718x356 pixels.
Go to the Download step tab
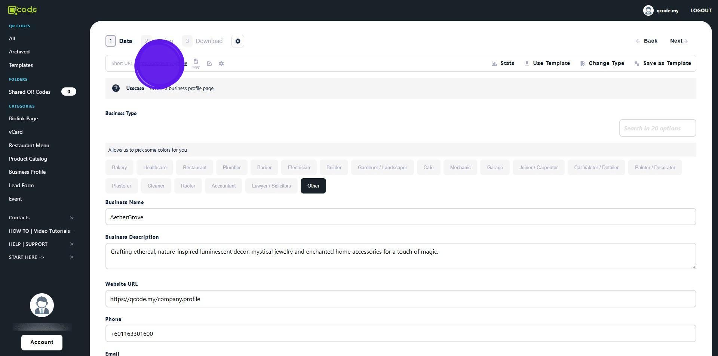pyautogui.click(x=203, y=41)
